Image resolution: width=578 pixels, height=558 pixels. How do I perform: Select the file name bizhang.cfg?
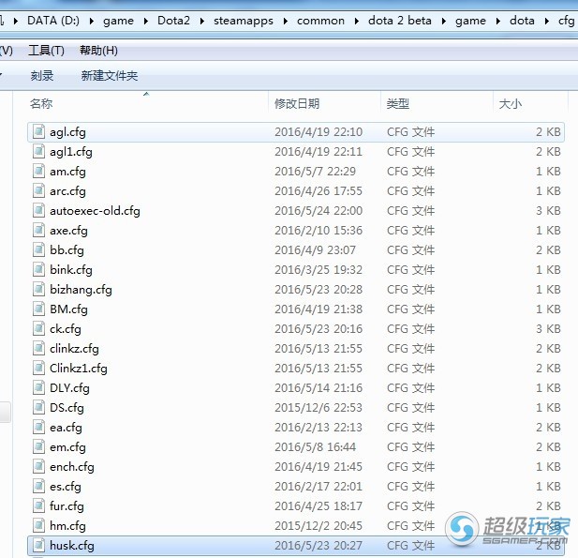[81, 290]
